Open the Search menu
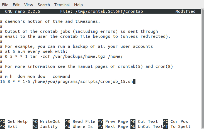The image size is (204, 129). tap(44, 5)
